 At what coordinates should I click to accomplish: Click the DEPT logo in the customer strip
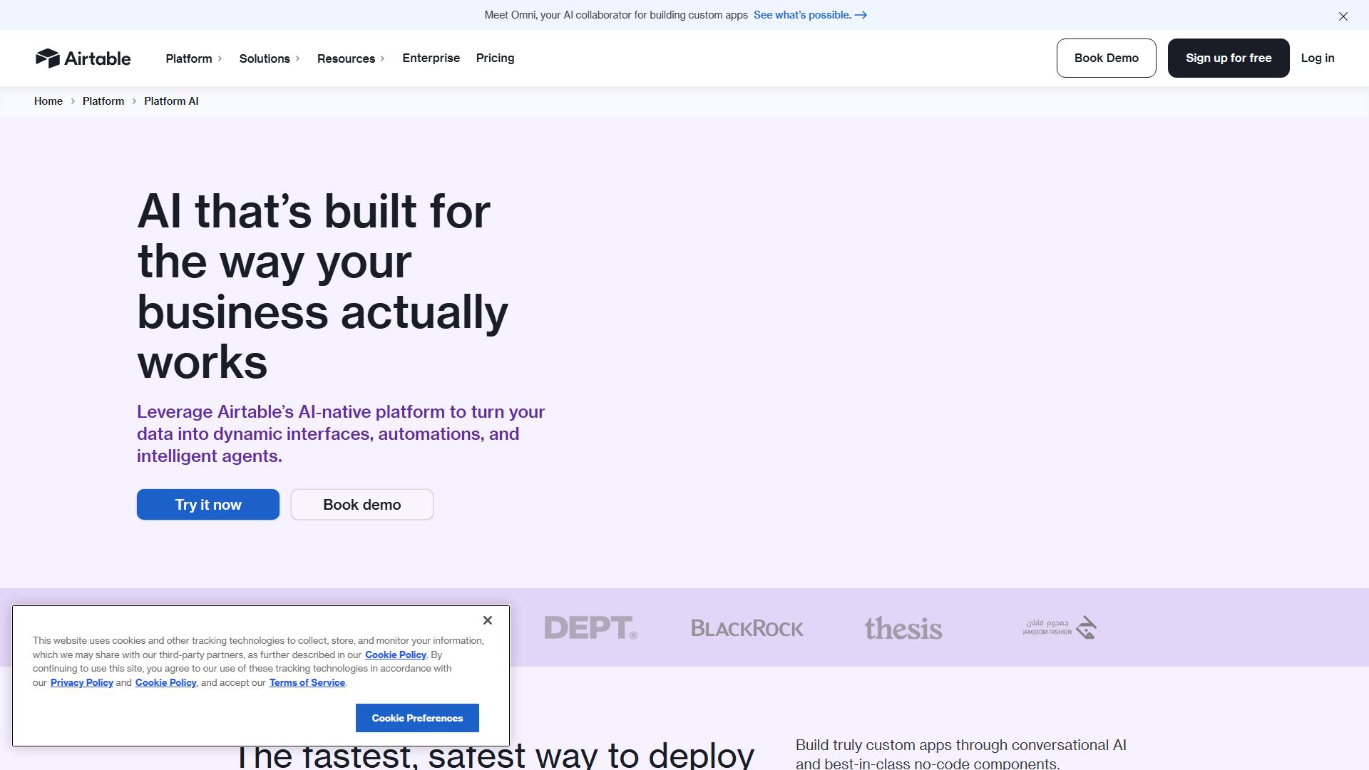coord(590,628)
